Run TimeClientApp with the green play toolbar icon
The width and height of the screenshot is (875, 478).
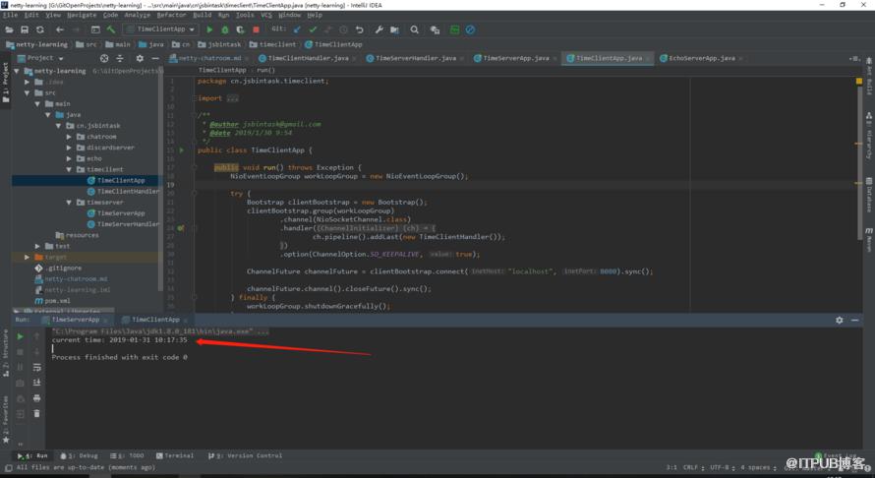[209, 30]
